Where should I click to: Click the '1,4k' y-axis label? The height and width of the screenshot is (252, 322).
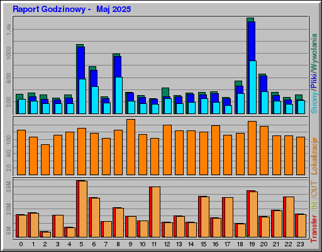pyautogui.click(x=8, y=29)
